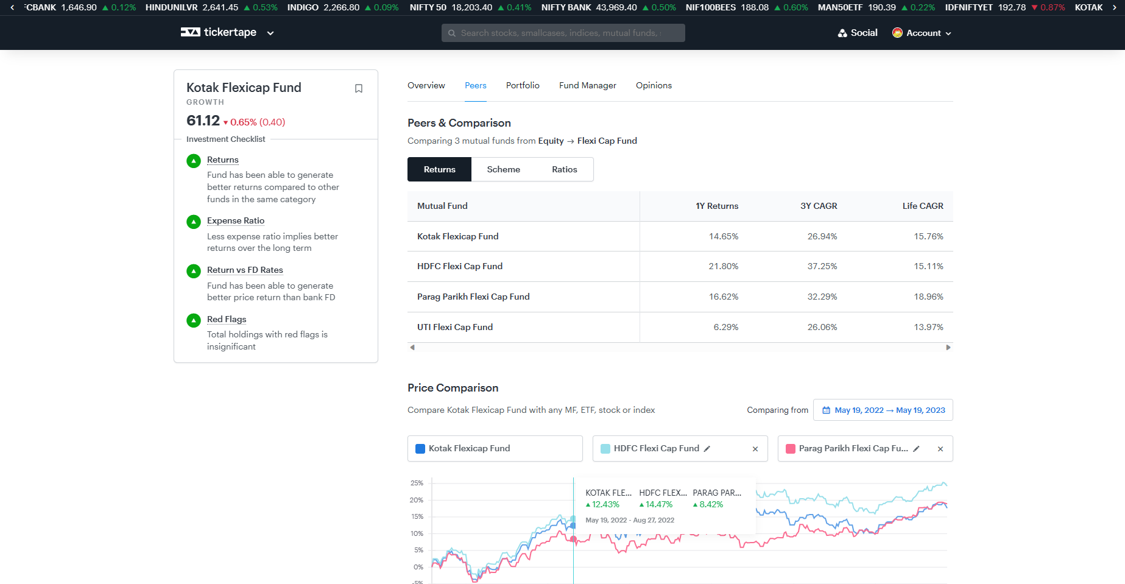Open NIF100BEES ticker item
This screenshot has height=584, width=1125.
(x=747, y=7)
